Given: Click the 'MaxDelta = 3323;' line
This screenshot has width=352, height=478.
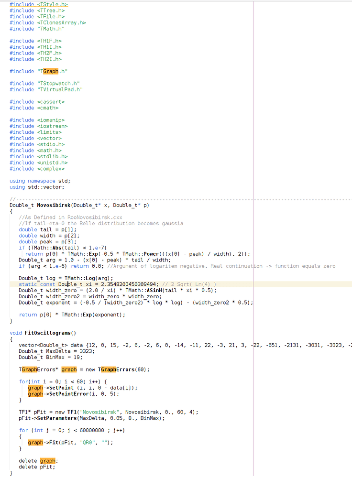Looking at the screenshot, I should tap(57, 351).
